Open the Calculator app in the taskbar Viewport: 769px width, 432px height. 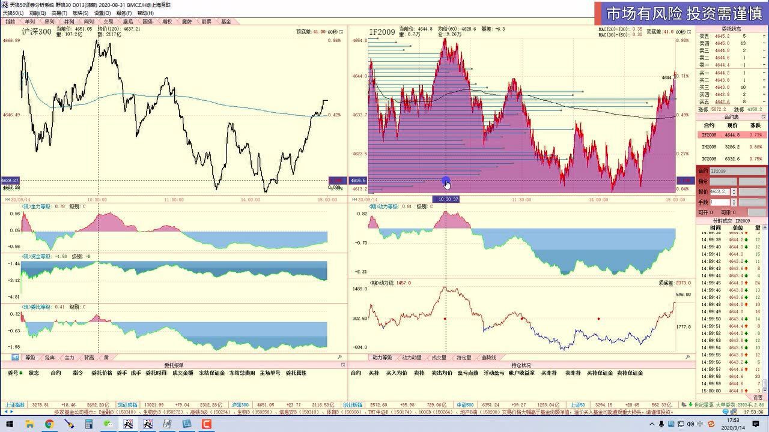89,424
